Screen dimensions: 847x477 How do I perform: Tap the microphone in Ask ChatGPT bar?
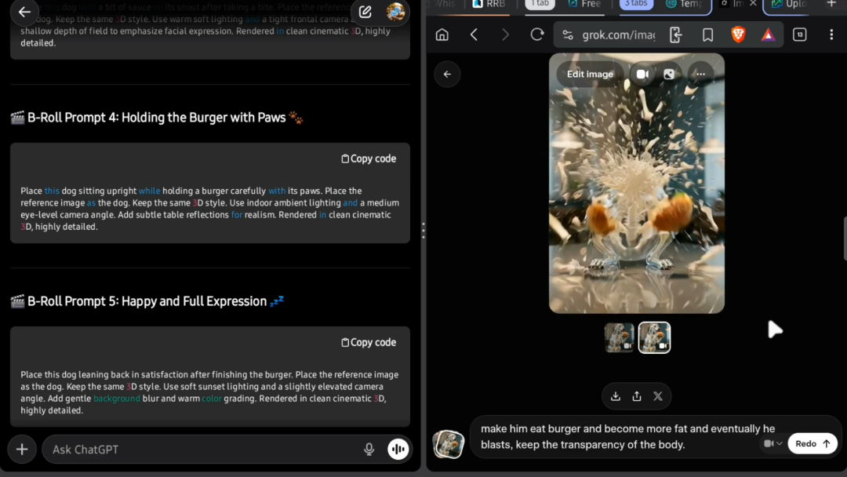click(x=369, y=450)
